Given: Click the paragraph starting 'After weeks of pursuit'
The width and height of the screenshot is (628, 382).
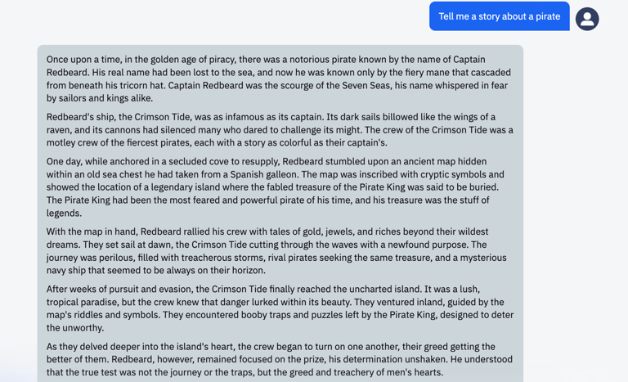Looking at the screenshot, I should point(280,308).
